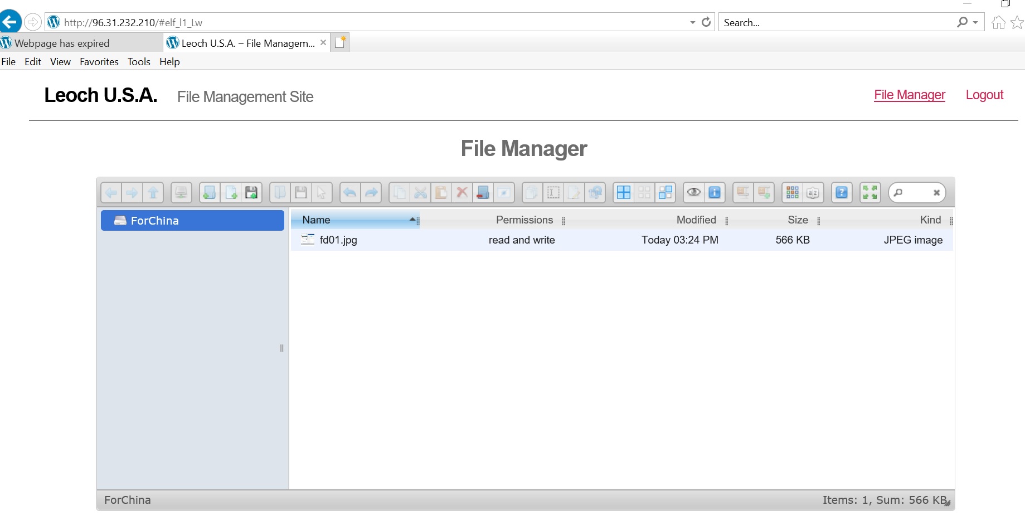Sort by the Name column header
Image resolution: width=1025 pixels, height=525 pixels.
(x=354, y=220)
